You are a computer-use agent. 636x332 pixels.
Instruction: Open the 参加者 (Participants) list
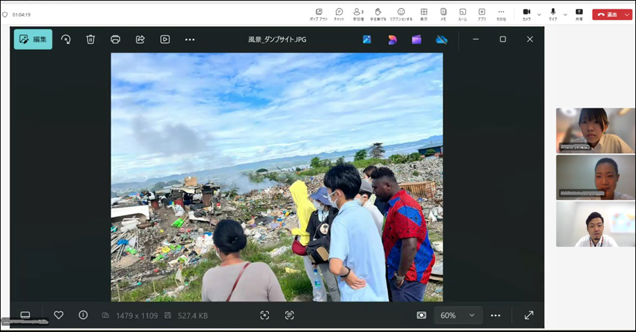358,14
